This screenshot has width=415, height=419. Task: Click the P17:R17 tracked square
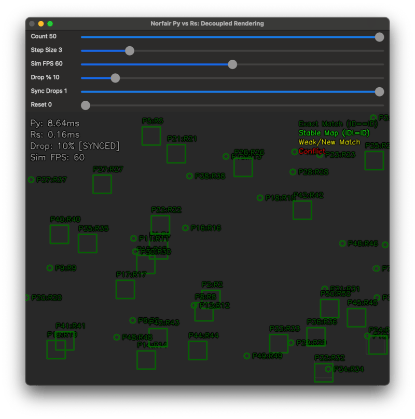click(x=125, y=289)
